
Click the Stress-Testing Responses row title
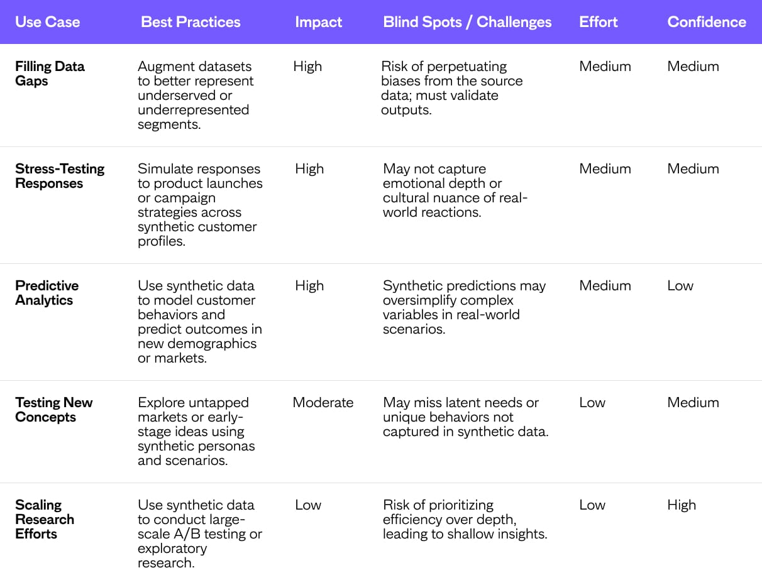pyautogui.click(x=60, y=176)
